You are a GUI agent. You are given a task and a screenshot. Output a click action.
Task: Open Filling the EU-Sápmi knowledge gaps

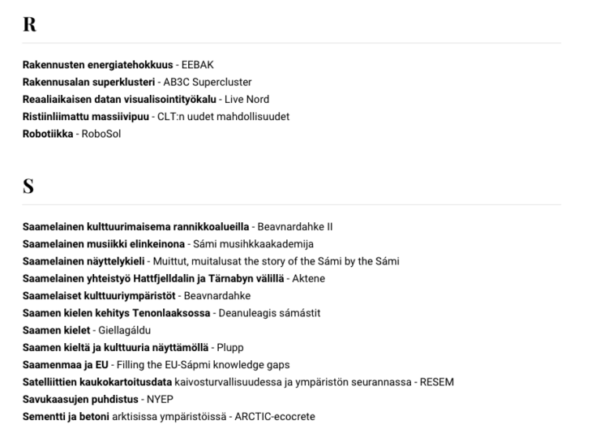(x=156, y=365)
